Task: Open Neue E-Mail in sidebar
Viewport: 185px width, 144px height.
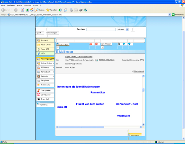Action: click(x=45, y=45)
